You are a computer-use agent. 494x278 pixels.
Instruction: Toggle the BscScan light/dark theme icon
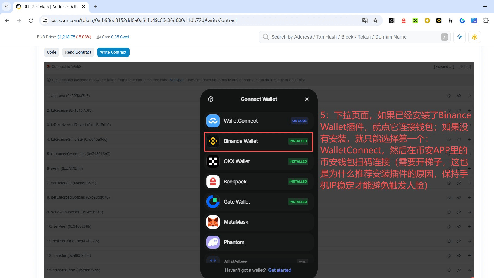tap(459, 37)
